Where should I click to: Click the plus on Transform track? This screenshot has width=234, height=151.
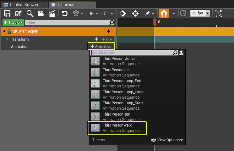point(96,39)
